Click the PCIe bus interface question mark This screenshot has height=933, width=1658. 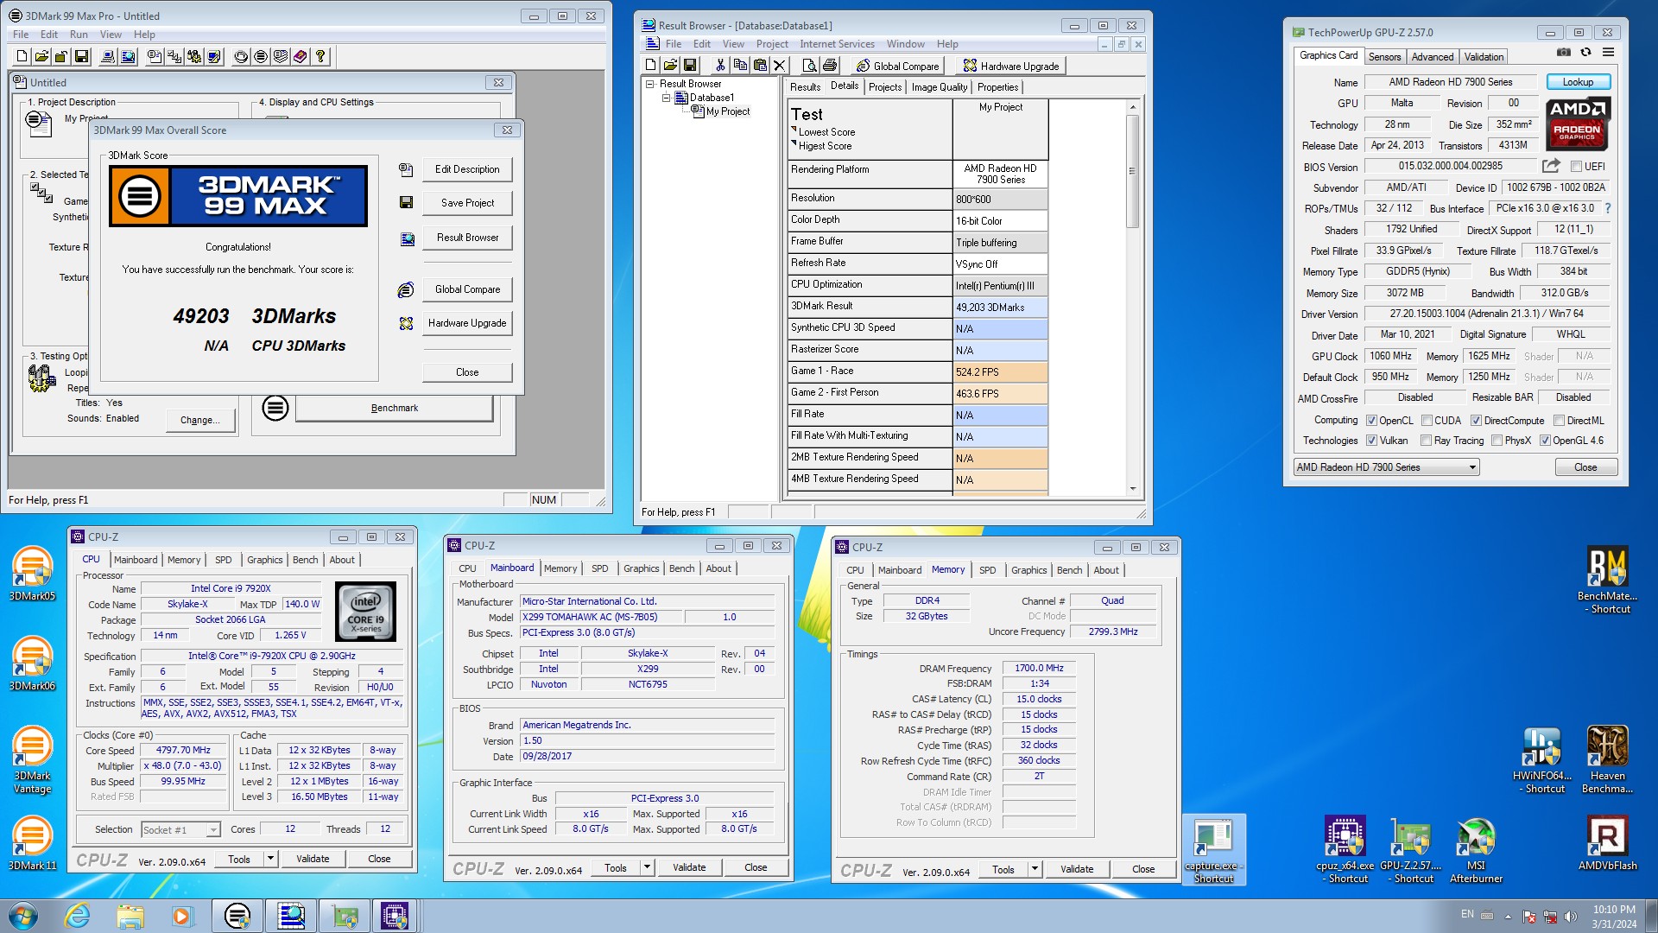coord(1607,208)
